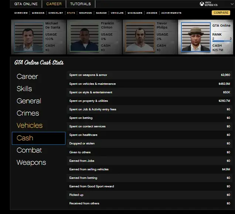Open the Combat stats category
The image size is (235, 214).
[29, 150]
